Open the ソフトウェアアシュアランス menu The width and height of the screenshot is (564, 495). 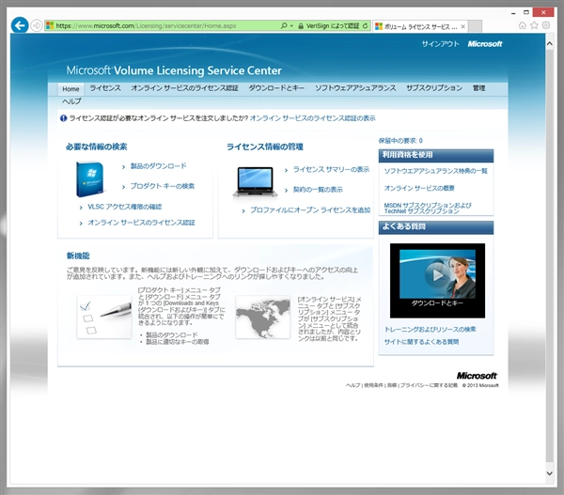pyautogui.click(x=355, y=88)
